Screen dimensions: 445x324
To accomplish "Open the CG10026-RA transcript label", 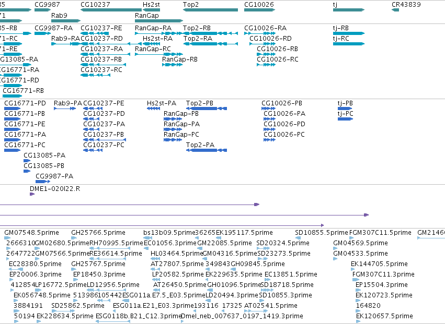I will click(265, 28).
